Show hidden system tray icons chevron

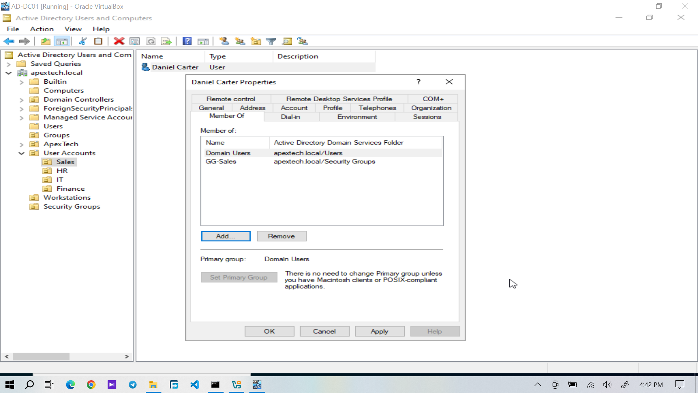pos(538,385)
